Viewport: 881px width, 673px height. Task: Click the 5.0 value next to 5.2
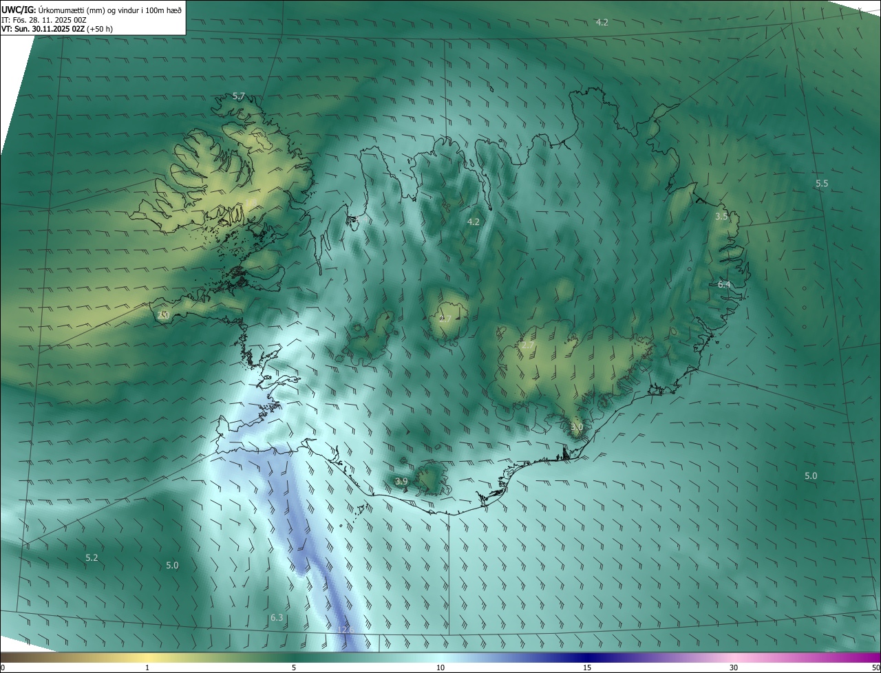(x=172, y=565)
